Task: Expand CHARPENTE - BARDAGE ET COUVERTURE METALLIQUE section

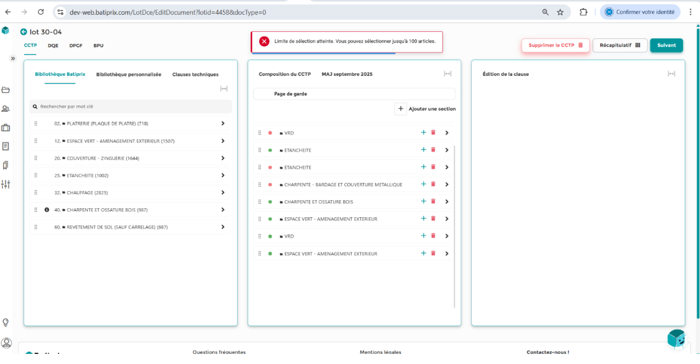Action: point(447,185)
